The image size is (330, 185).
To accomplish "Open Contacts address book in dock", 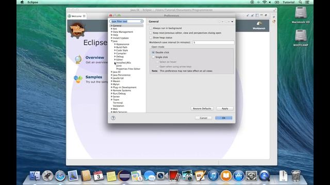I will click(x=86, y=176).
